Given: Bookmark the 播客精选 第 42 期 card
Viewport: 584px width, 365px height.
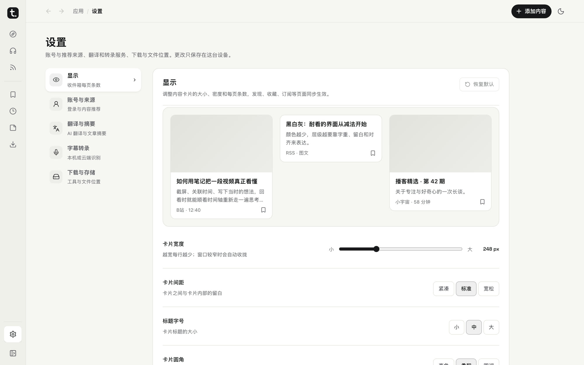Looking at the screenshot, I should click(x=482, y=202).
